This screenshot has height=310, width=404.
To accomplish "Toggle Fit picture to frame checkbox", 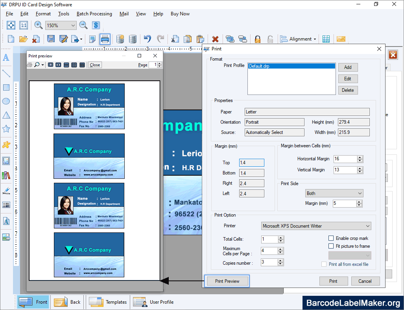I will coord(331,246).
